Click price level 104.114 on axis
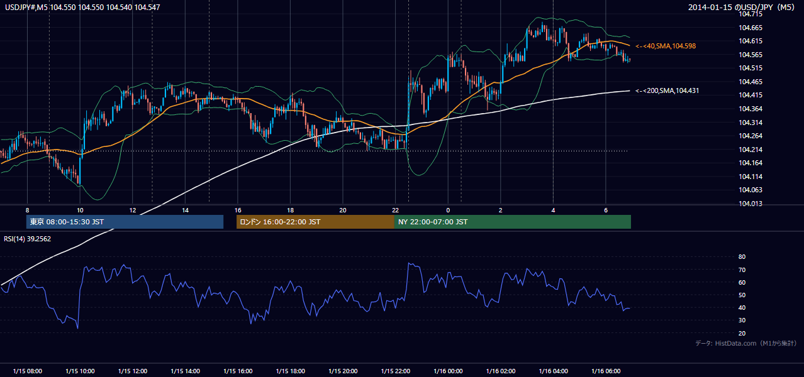804x377 pixels. [x=752, y=177]
